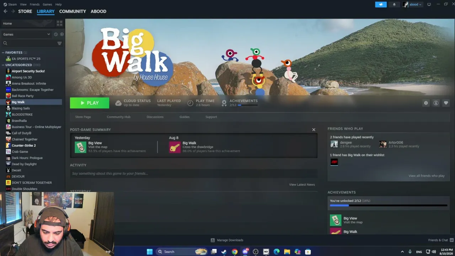Select Brawlhalla in the game list
The image size is (455, 256).
[x=19, y=121]
